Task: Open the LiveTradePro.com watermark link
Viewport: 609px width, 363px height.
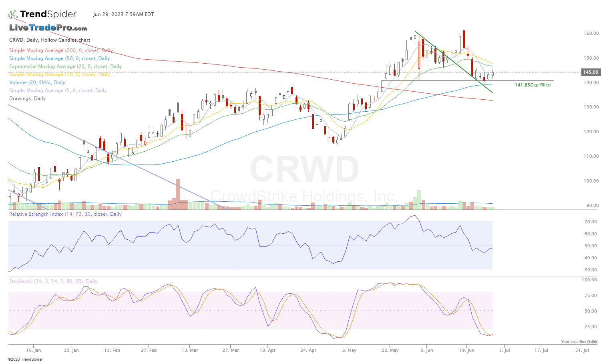Action: pyautogui.click(x=48, y=28)
